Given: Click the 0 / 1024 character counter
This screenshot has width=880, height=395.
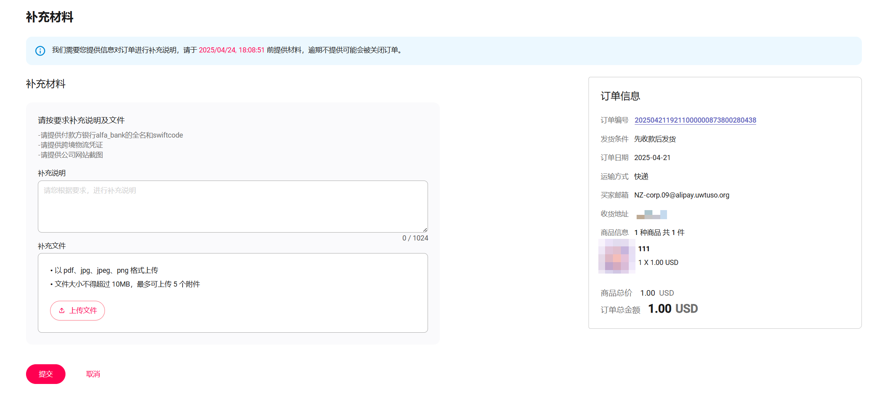Looking at the screenshot, I should pyautogui.click(x=415, y=238).
